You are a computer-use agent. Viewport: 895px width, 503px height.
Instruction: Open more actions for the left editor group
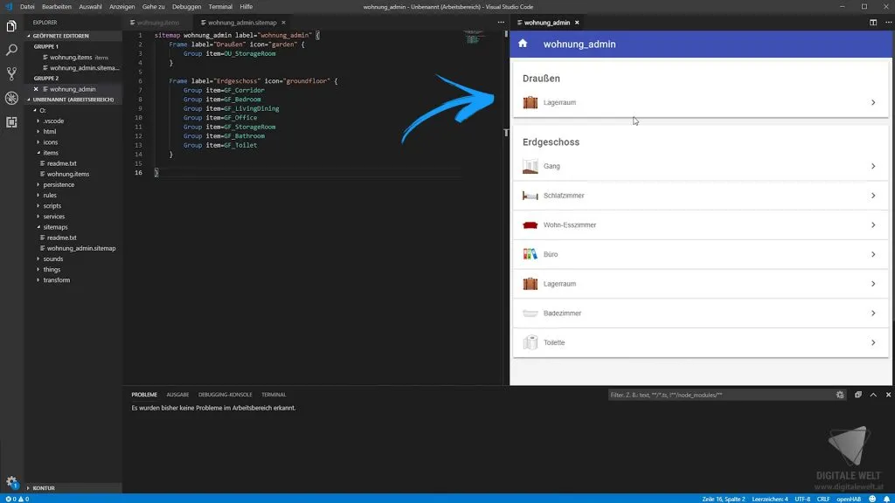(501, 22)
